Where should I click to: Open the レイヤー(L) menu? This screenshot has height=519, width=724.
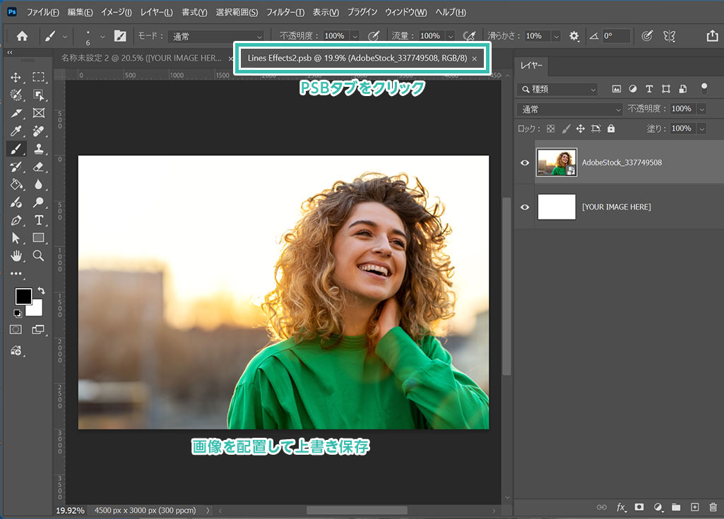[158, 13]
